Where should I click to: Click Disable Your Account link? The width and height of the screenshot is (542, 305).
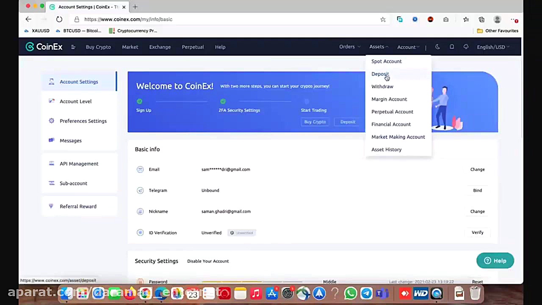(x=208, y=261)
